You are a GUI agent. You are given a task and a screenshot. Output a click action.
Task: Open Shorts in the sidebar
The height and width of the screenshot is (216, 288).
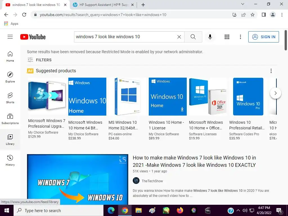pos(10,98)
